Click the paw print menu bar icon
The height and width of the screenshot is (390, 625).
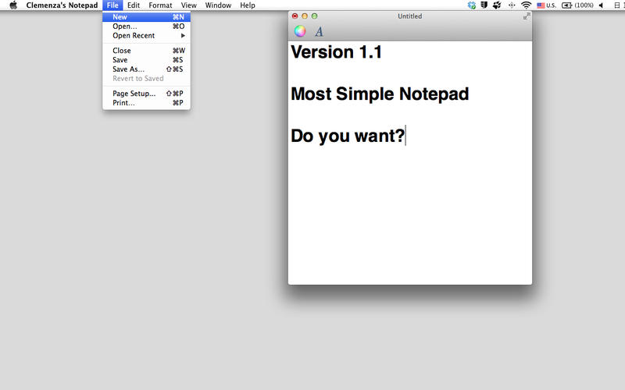coord(497,5)
